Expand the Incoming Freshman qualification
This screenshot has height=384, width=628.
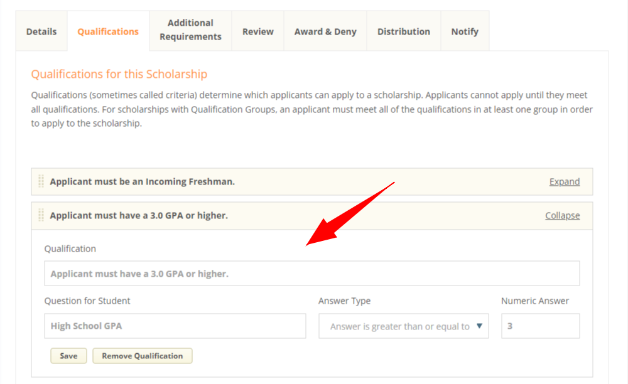click(x=564, y=181)
